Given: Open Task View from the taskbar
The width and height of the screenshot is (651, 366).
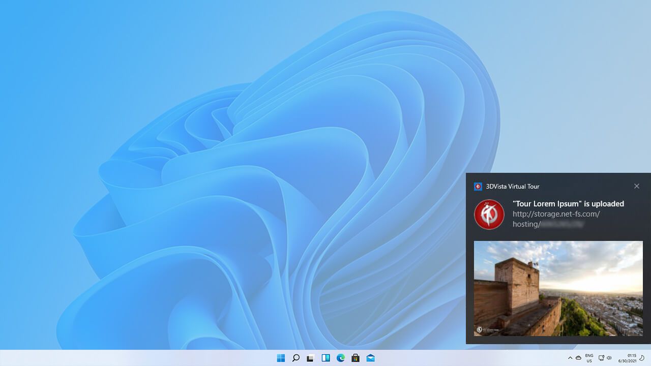Looking at the screenshot, I should click(310, 358).
